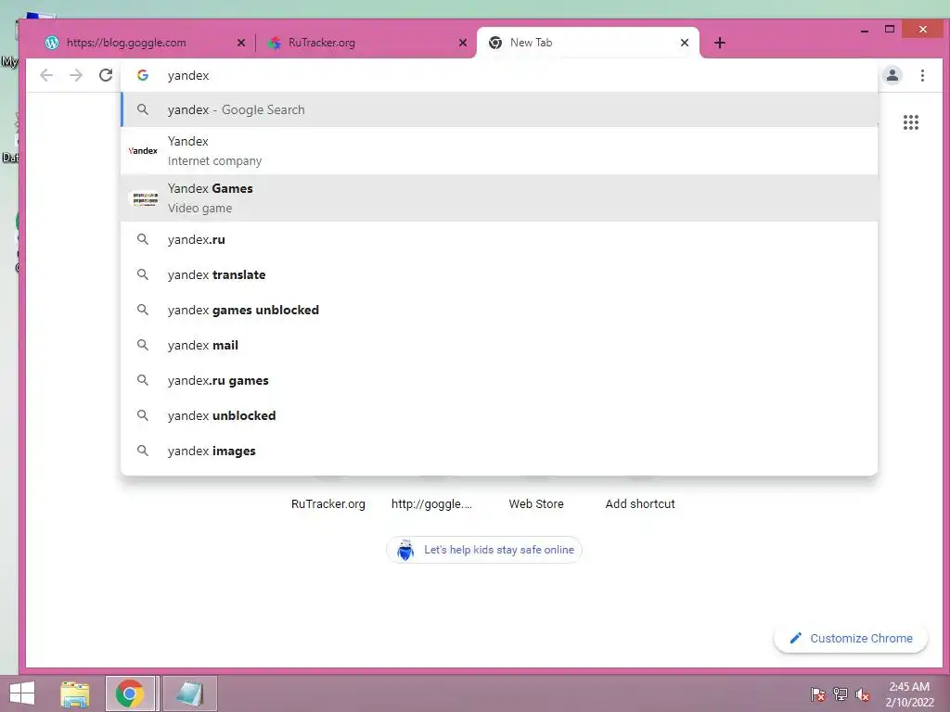This screenshot has width=950, height=712.
Task: Pick the yandex images suggestion
Action: point(499,451)
